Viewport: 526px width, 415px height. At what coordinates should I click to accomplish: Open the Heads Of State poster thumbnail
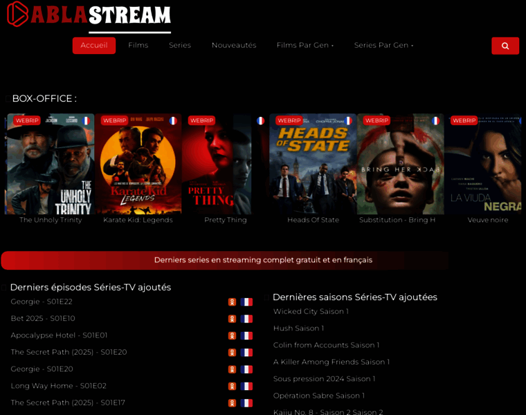[x=313, y=164]
